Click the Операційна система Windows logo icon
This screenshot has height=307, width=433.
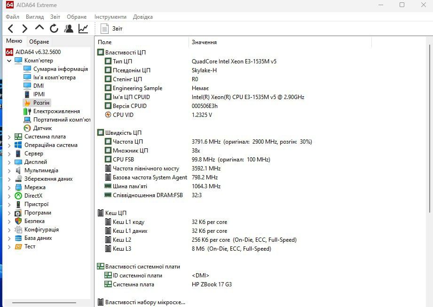point(18,145)
